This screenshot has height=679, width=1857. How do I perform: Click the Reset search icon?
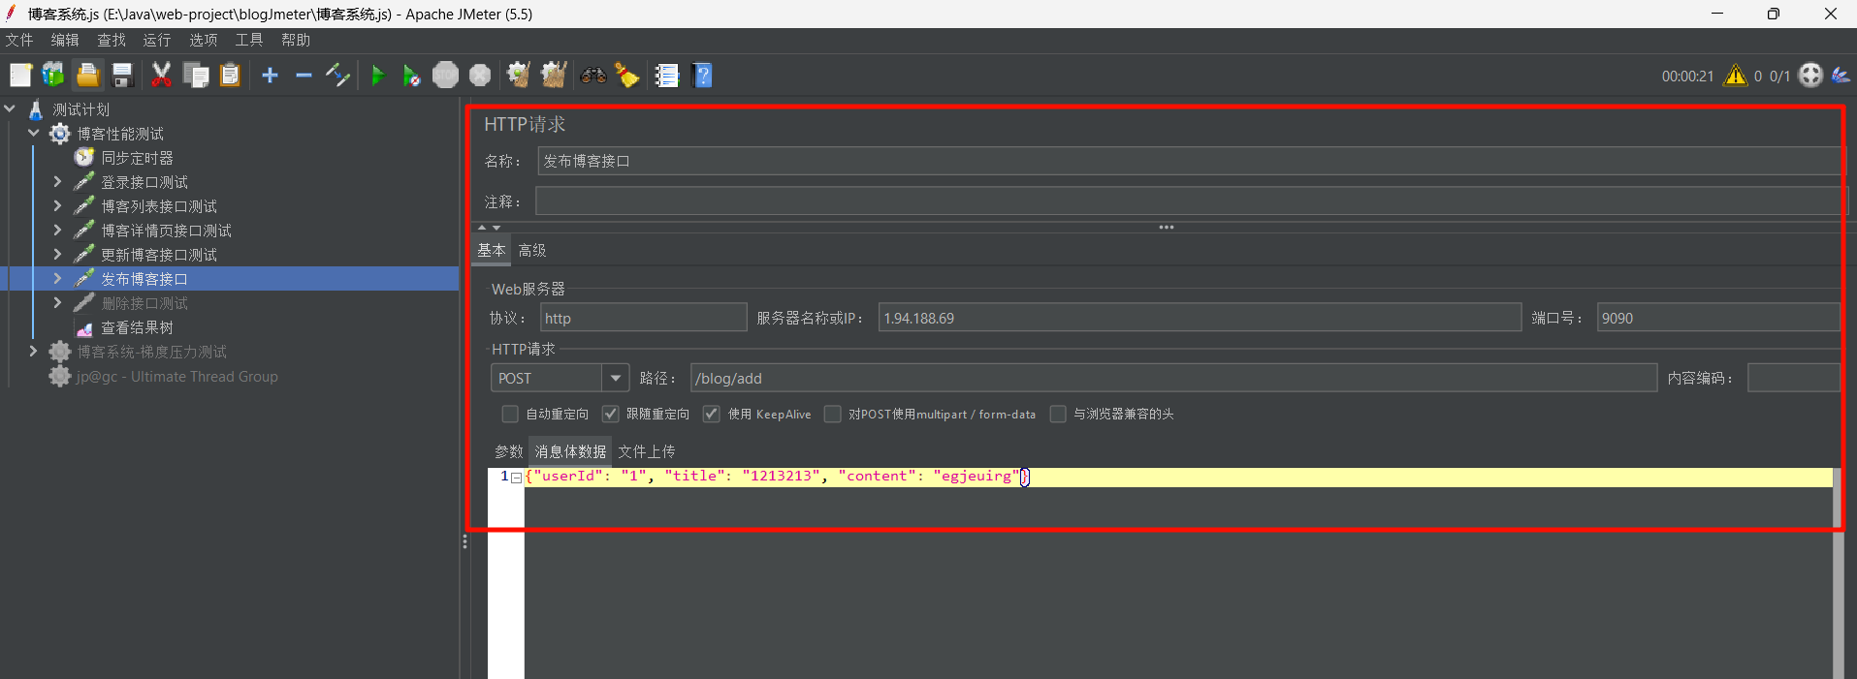point(627,76)
